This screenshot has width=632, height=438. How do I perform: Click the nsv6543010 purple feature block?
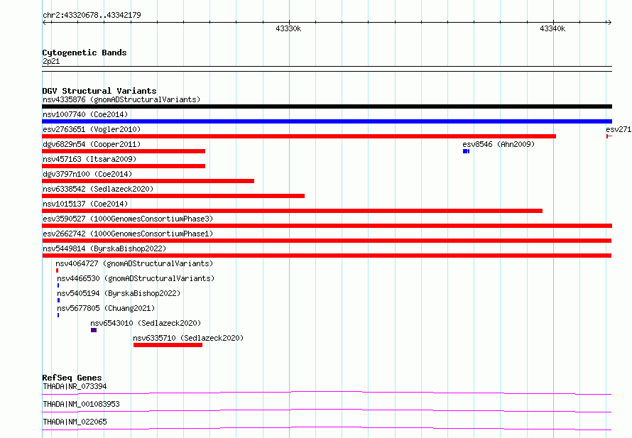pos(94,330)
